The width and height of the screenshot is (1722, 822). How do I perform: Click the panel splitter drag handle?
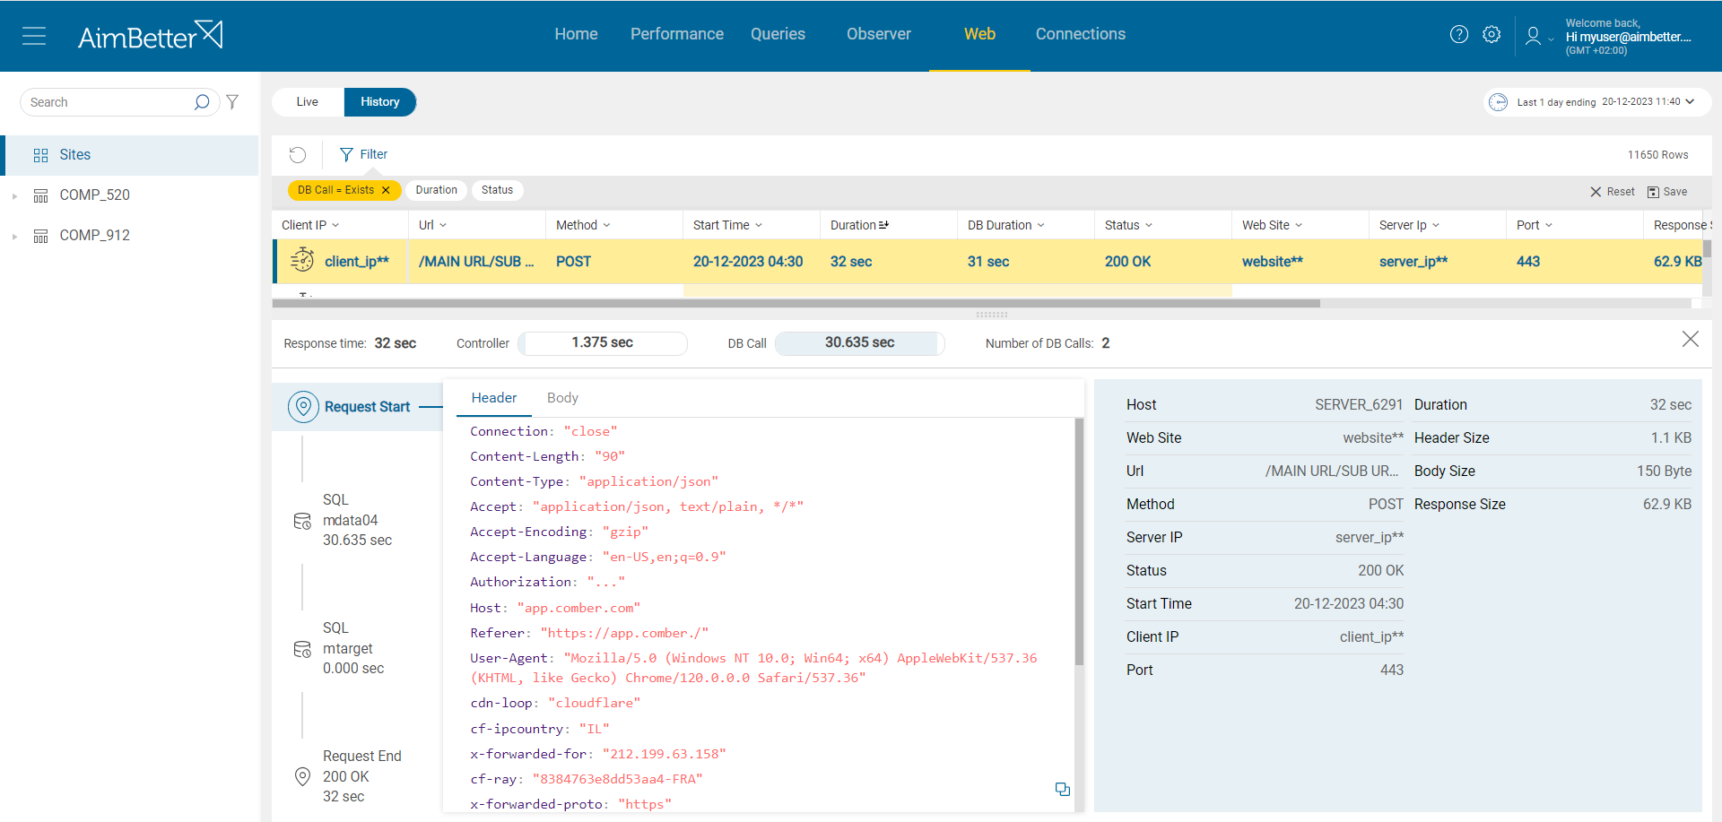tap(992, 315)
